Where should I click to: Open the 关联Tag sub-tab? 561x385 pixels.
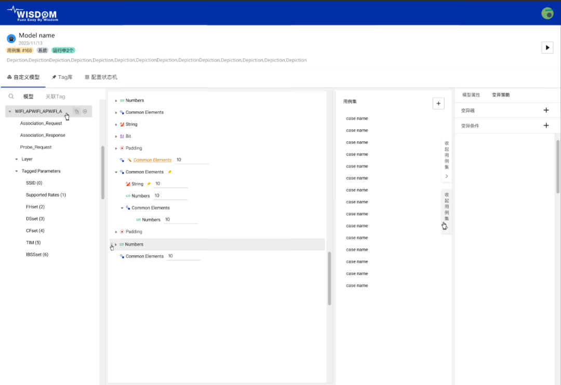coord(55,97)
